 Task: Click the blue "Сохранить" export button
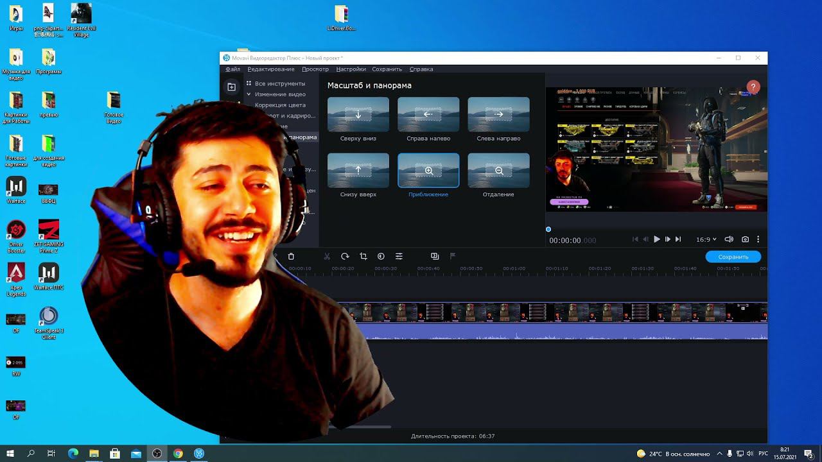(733, 257)
